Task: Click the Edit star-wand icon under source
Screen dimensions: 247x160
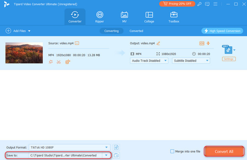Action: tap(51, 62)
